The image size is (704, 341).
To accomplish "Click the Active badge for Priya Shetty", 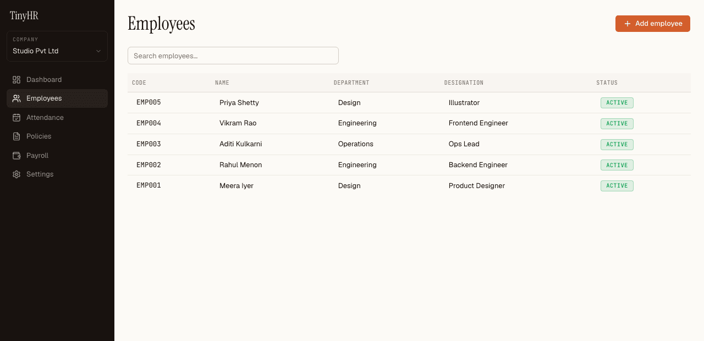I will (x=617, y=103).
